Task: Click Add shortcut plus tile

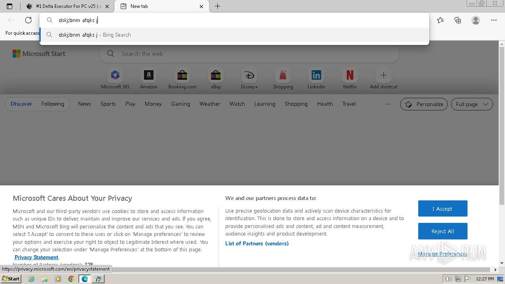Action: [383, 79]
